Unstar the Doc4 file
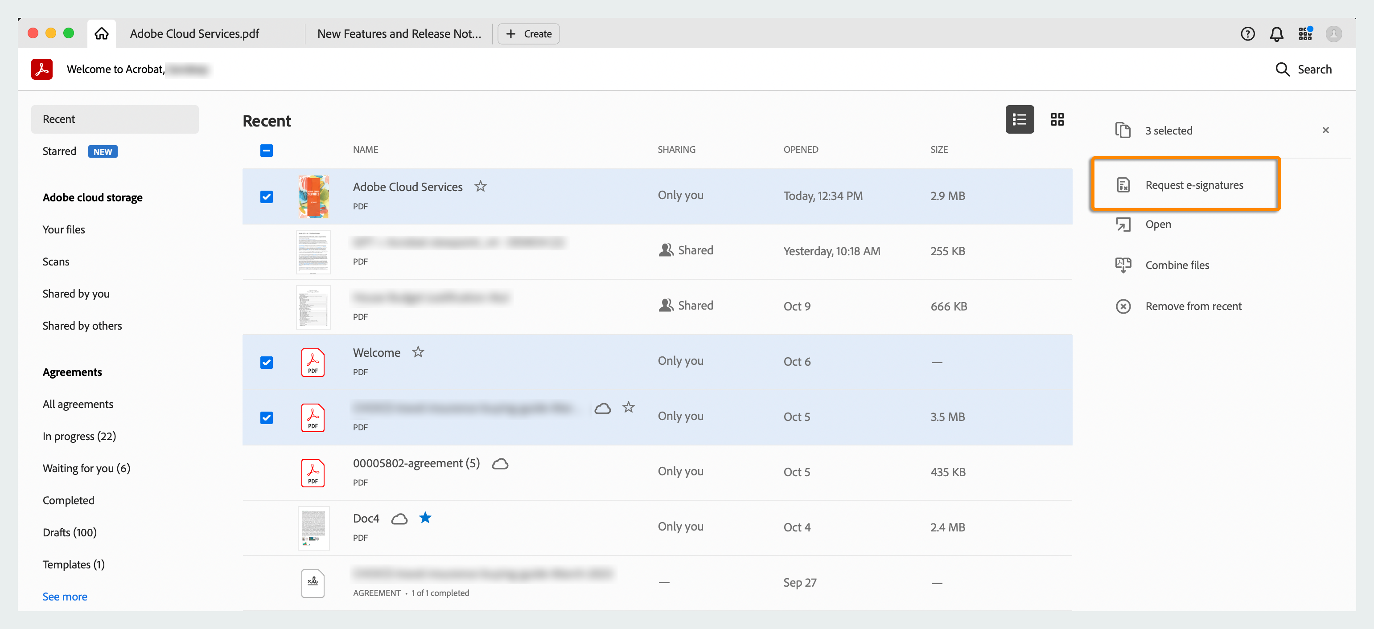This screenshot has height=629, width=1374. [425, 518]
